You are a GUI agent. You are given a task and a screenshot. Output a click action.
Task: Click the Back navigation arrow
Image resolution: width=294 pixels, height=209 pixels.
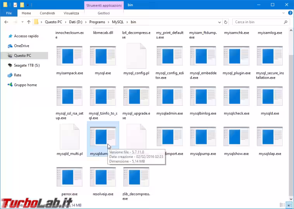pos(6,22)
